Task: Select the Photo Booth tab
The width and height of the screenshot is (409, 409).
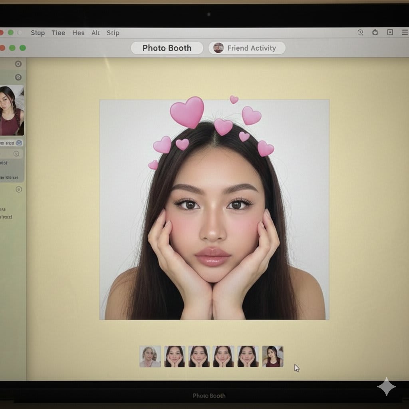Action: [167, 48]
